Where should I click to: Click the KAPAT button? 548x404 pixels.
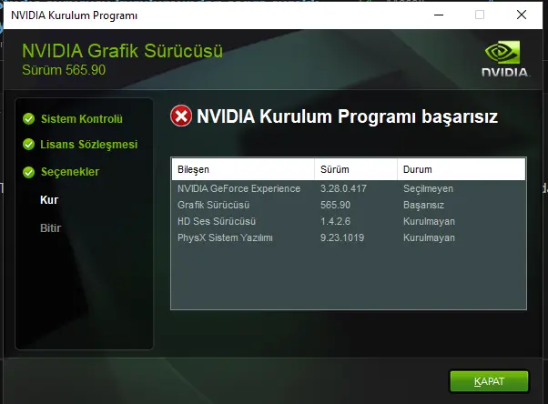click(x=489, y=381)
